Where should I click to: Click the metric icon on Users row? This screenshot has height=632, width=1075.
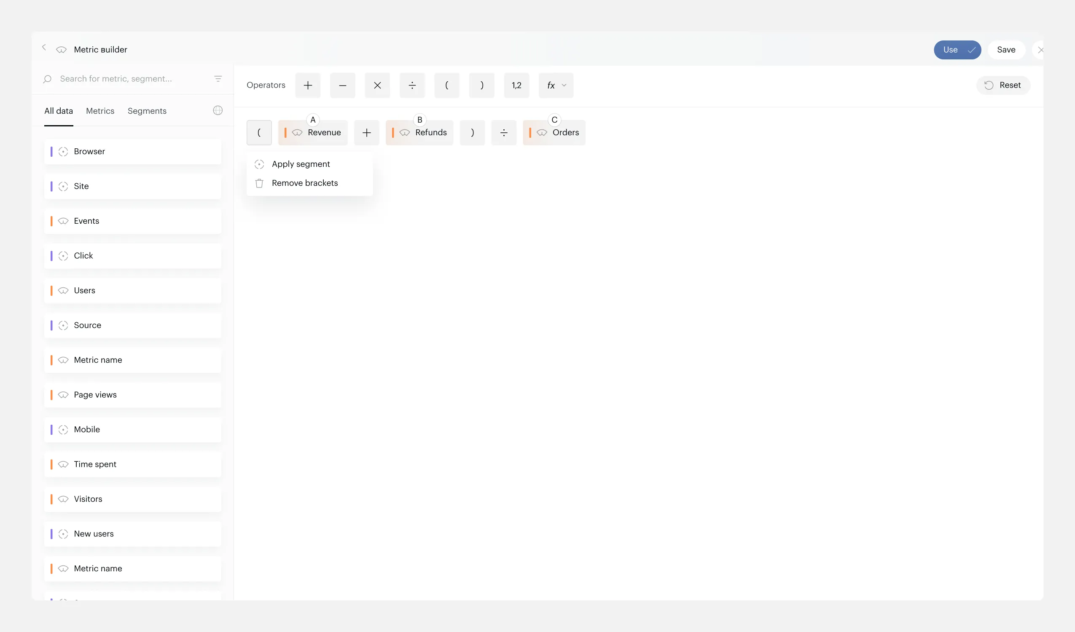pyautogui.click(x=63, y=291)
